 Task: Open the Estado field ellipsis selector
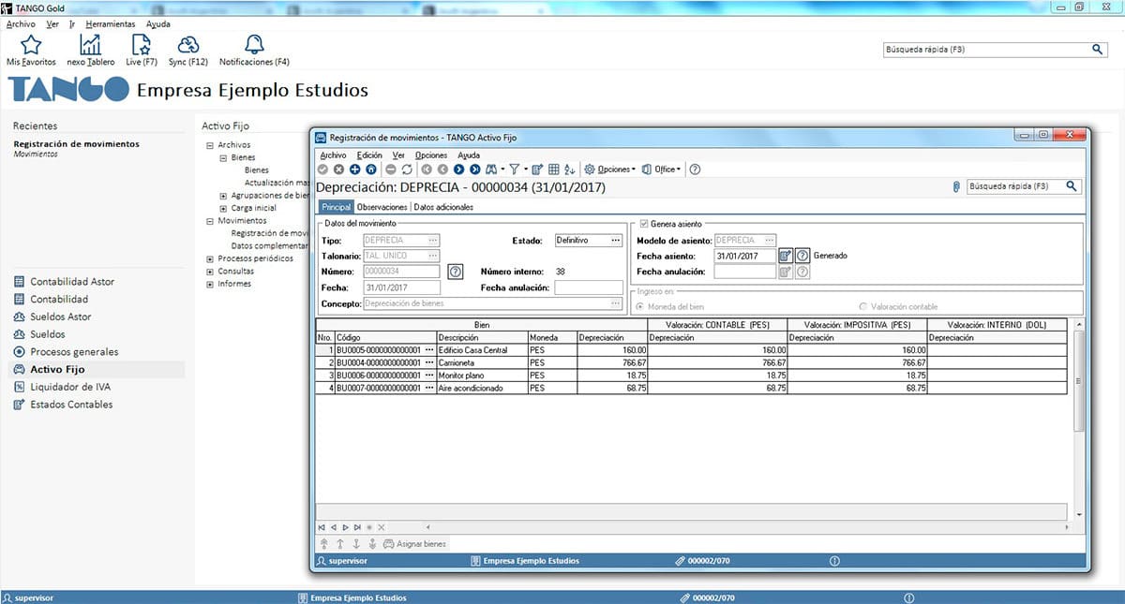pos(616,241)
